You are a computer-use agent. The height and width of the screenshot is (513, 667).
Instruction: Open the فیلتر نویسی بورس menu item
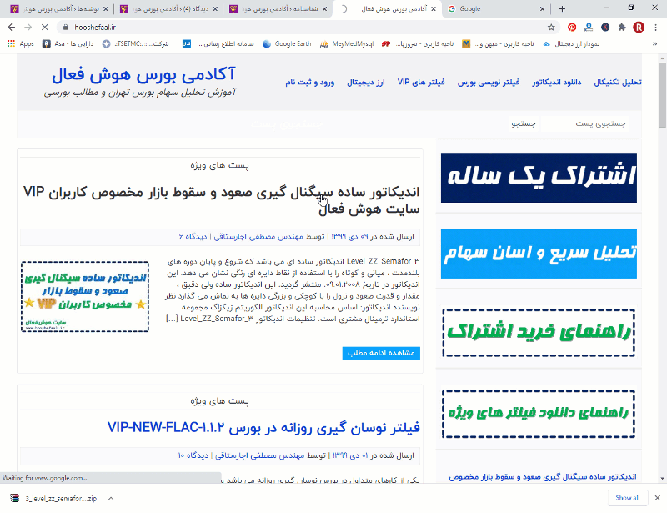(x=489, y=83)
